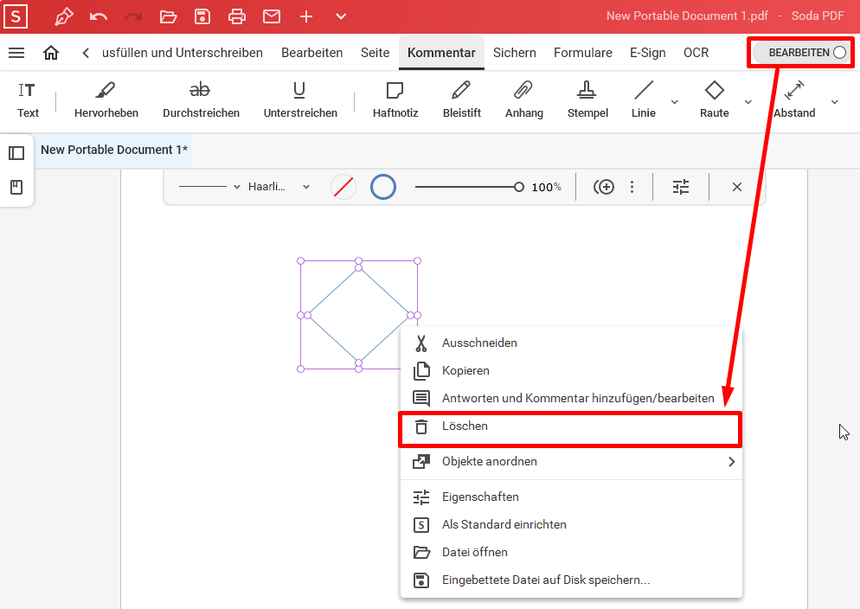
Task: Choose Kopieren from the context menu
Action: (571, 370)
